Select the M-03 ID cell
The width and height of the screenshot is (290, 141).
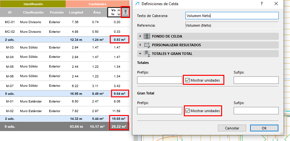tap(10, 48)
